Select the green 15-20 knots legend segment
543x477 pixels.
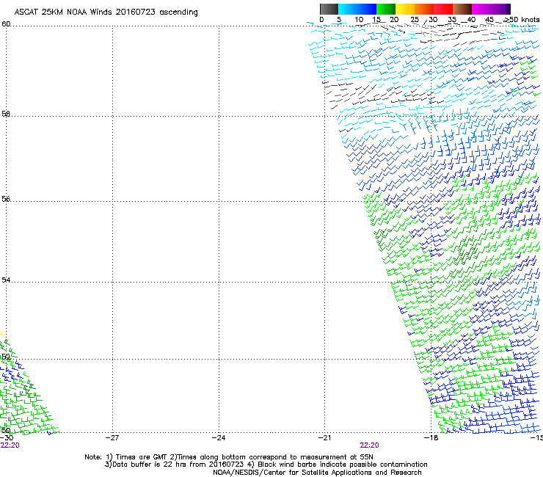(x=386, y=9)
